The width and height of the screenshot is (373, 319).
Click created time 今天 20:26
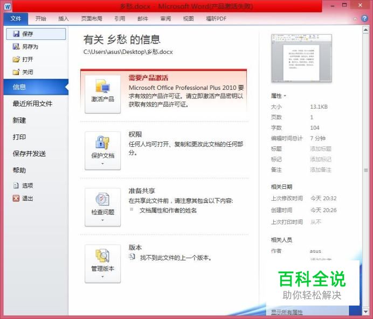click(323, 210)
